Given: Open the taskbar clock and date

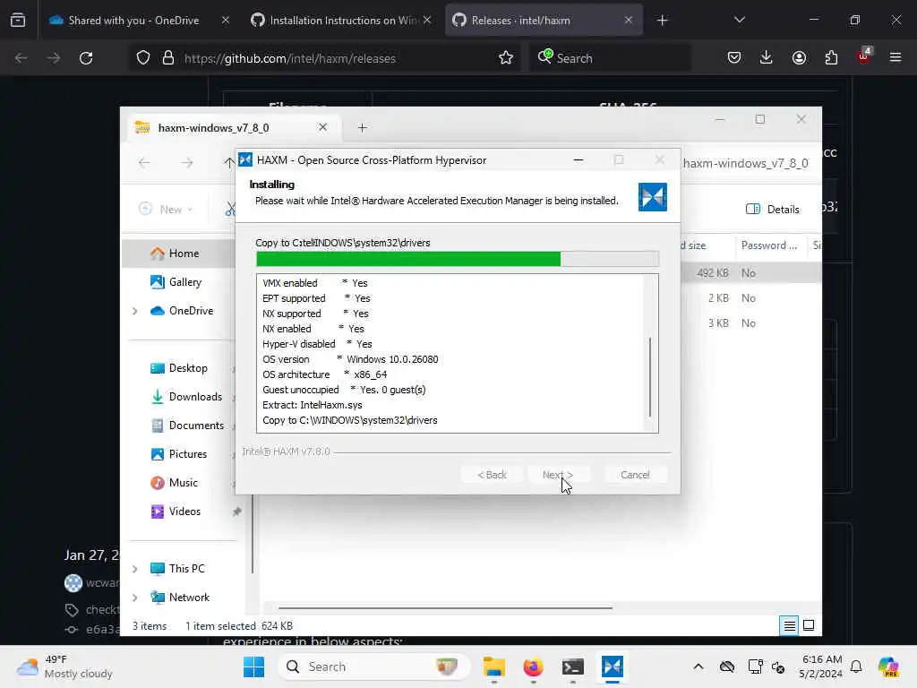Looking at the screenshot, I should click(x=822, y=666).
